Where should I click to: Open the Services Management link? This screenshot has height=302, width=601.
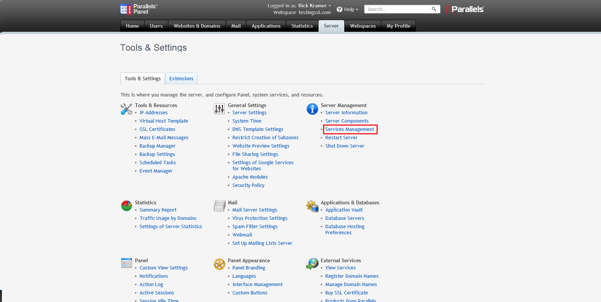pos(350,129)
